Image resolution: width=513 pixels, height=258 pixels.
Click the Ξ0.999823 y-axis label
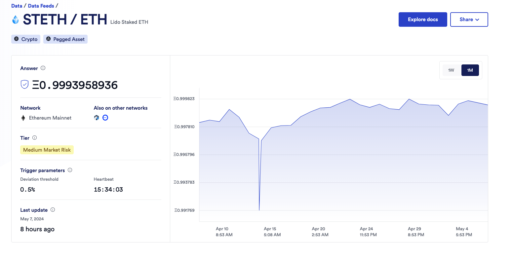(184, 99)
